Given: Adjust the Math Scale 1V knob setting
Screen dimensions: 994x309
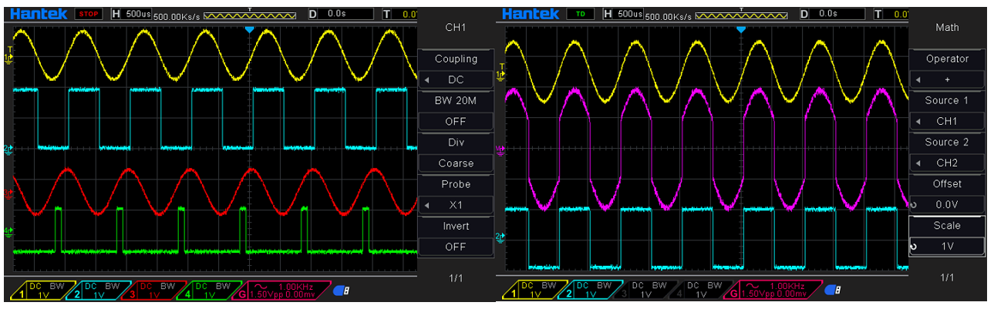Looking at the screenshot, I should tap(947, 247).
